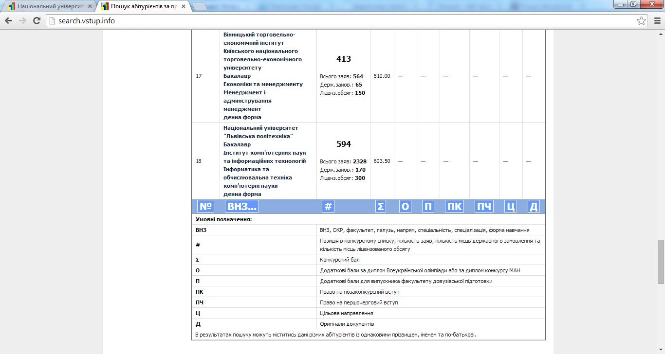The image size is (665, 354).
Task: Click 'Ліценз.обсяг: 150' text
Action: click(343, 93)
